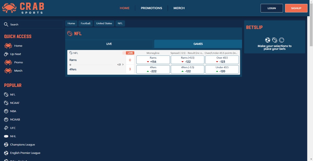Click the Up Next stopwatch icon
Viewport: 313px width, 161px height.
pos(6,54)
